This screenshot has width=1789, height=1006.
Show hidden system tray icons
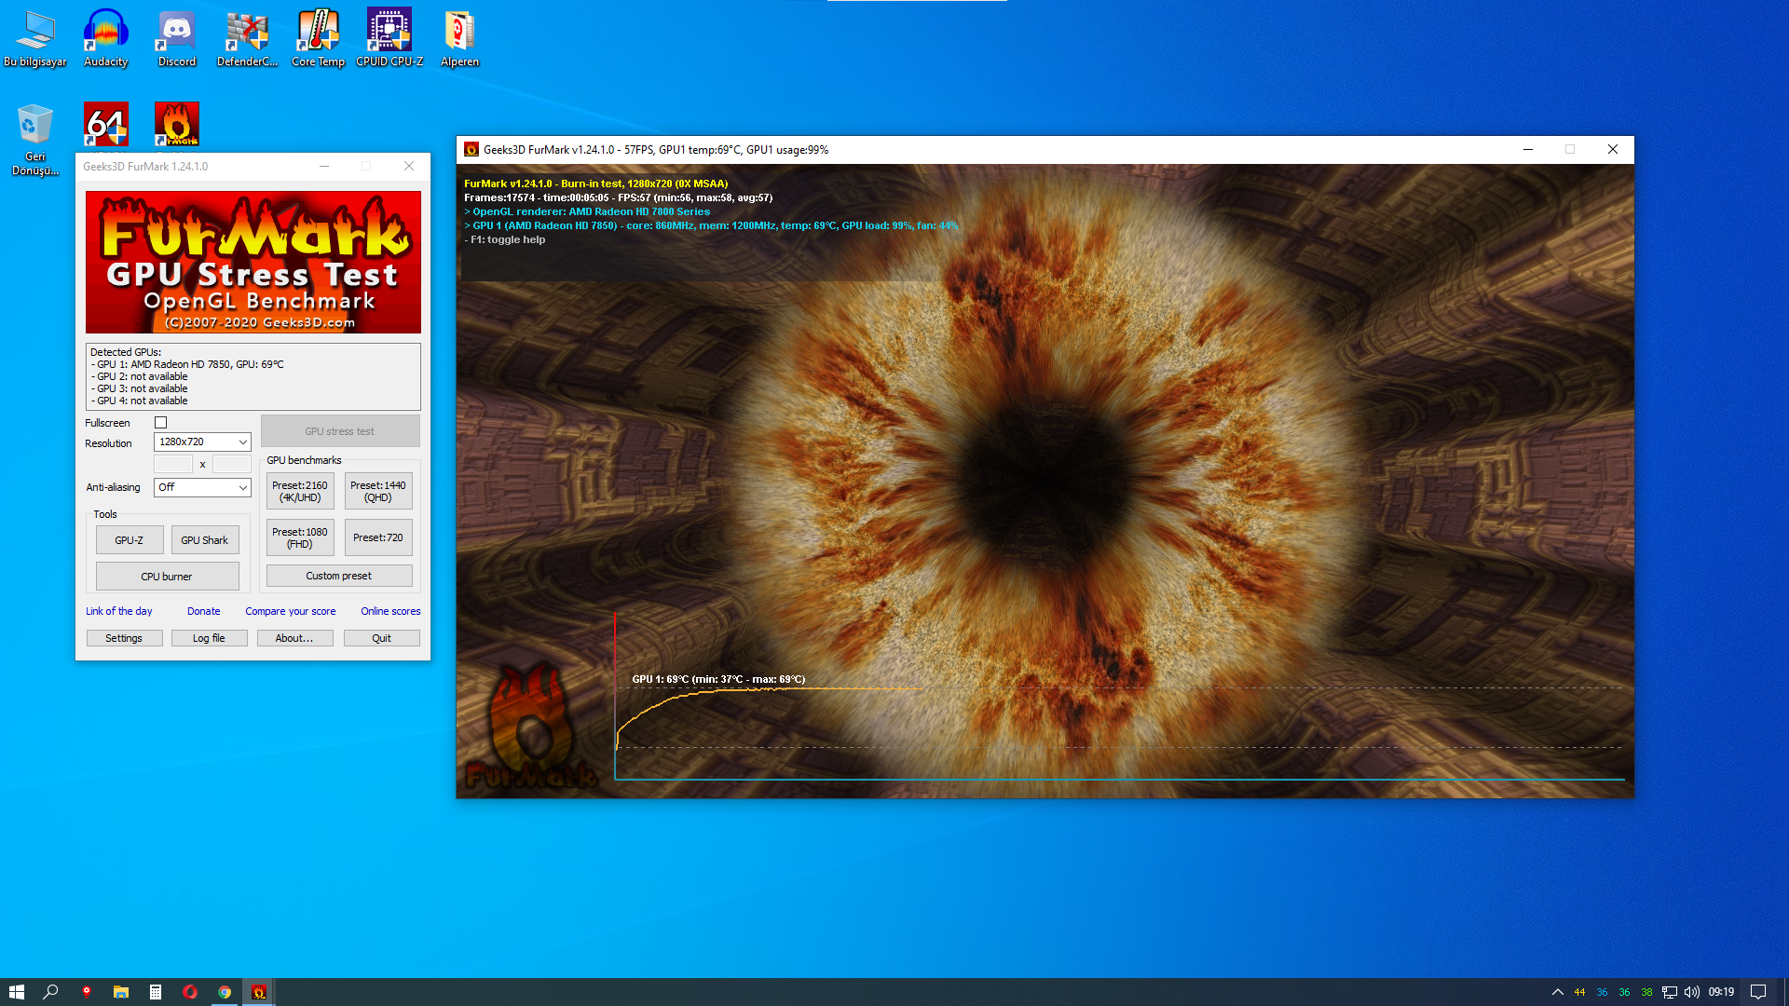1557,992
